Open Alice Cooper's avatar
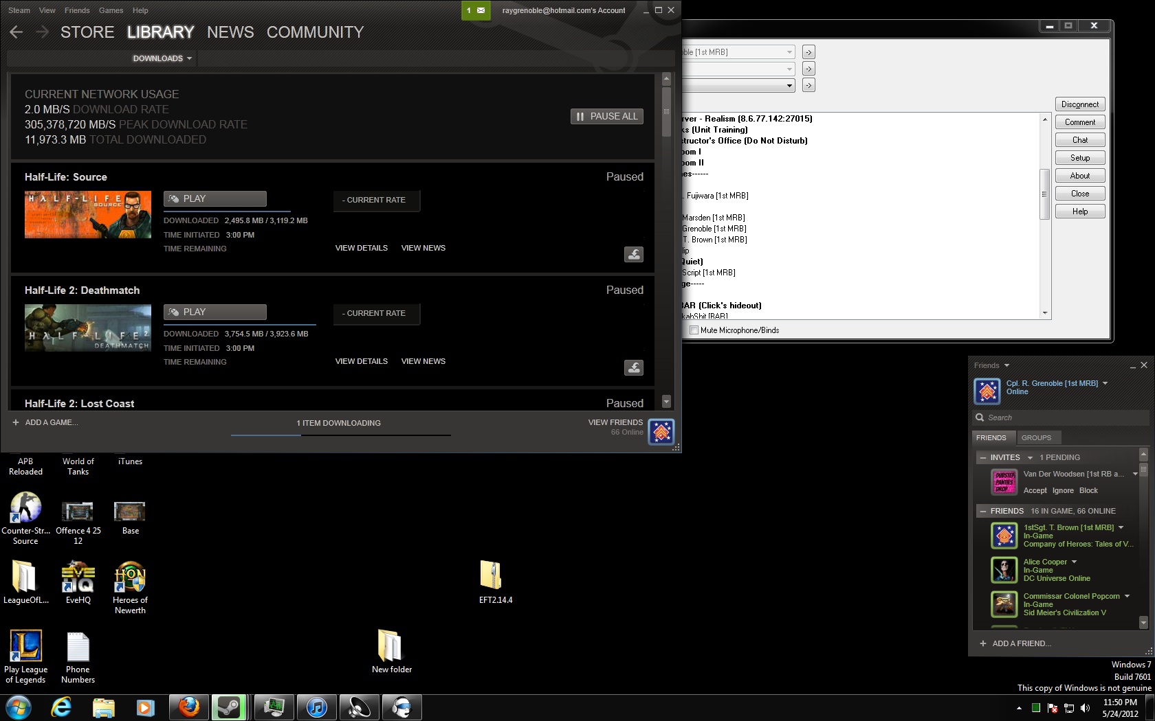This screenshot has width=1155, height=721. 1004,570
